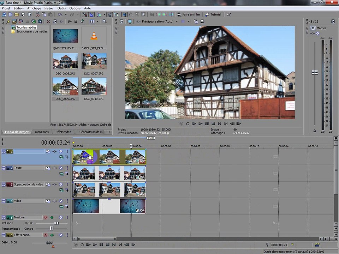Minimize track 1 height button
The width and height of the screenshot is (339, 254).
click(x=4, y=152)
